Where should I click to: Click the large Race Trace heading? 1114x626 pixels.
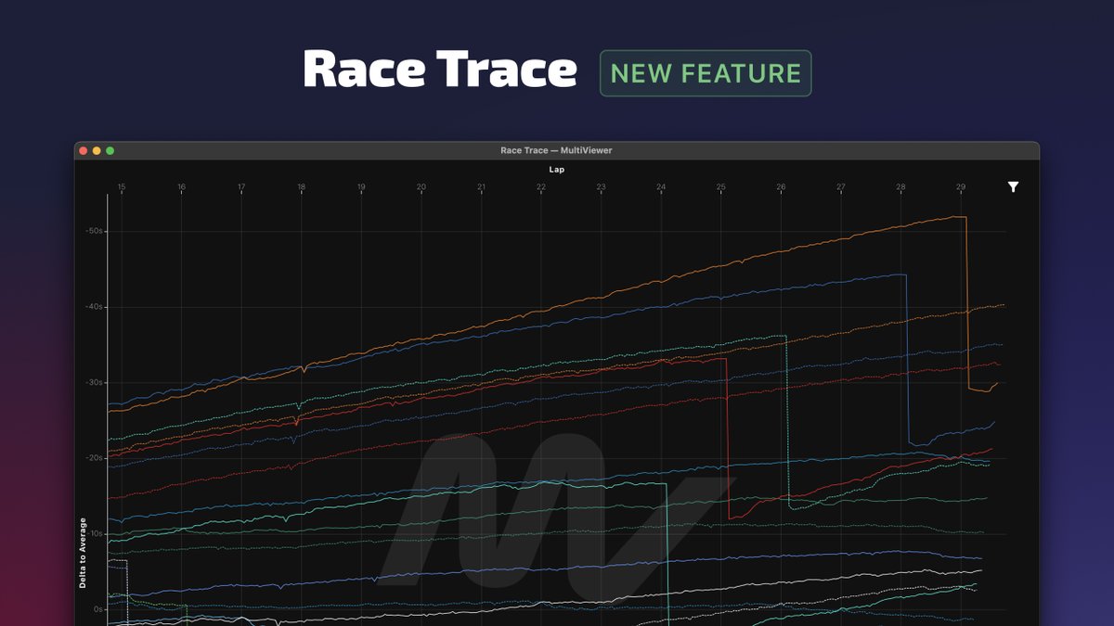point(440,70)
